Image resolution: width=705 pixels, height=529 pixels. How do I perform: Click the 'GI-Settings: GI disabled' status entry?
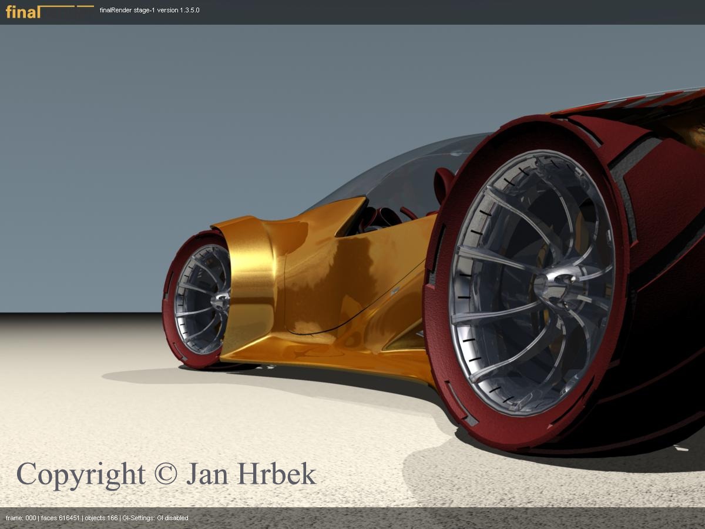(155, 518)
